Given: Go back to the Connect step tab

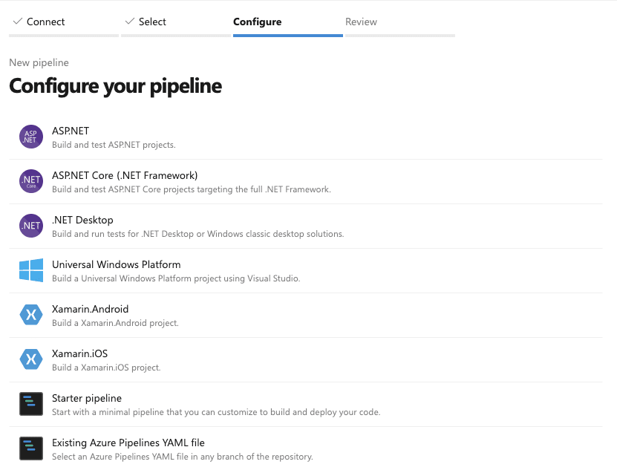Looking at the screenshot, I should (x=45, y=22).
